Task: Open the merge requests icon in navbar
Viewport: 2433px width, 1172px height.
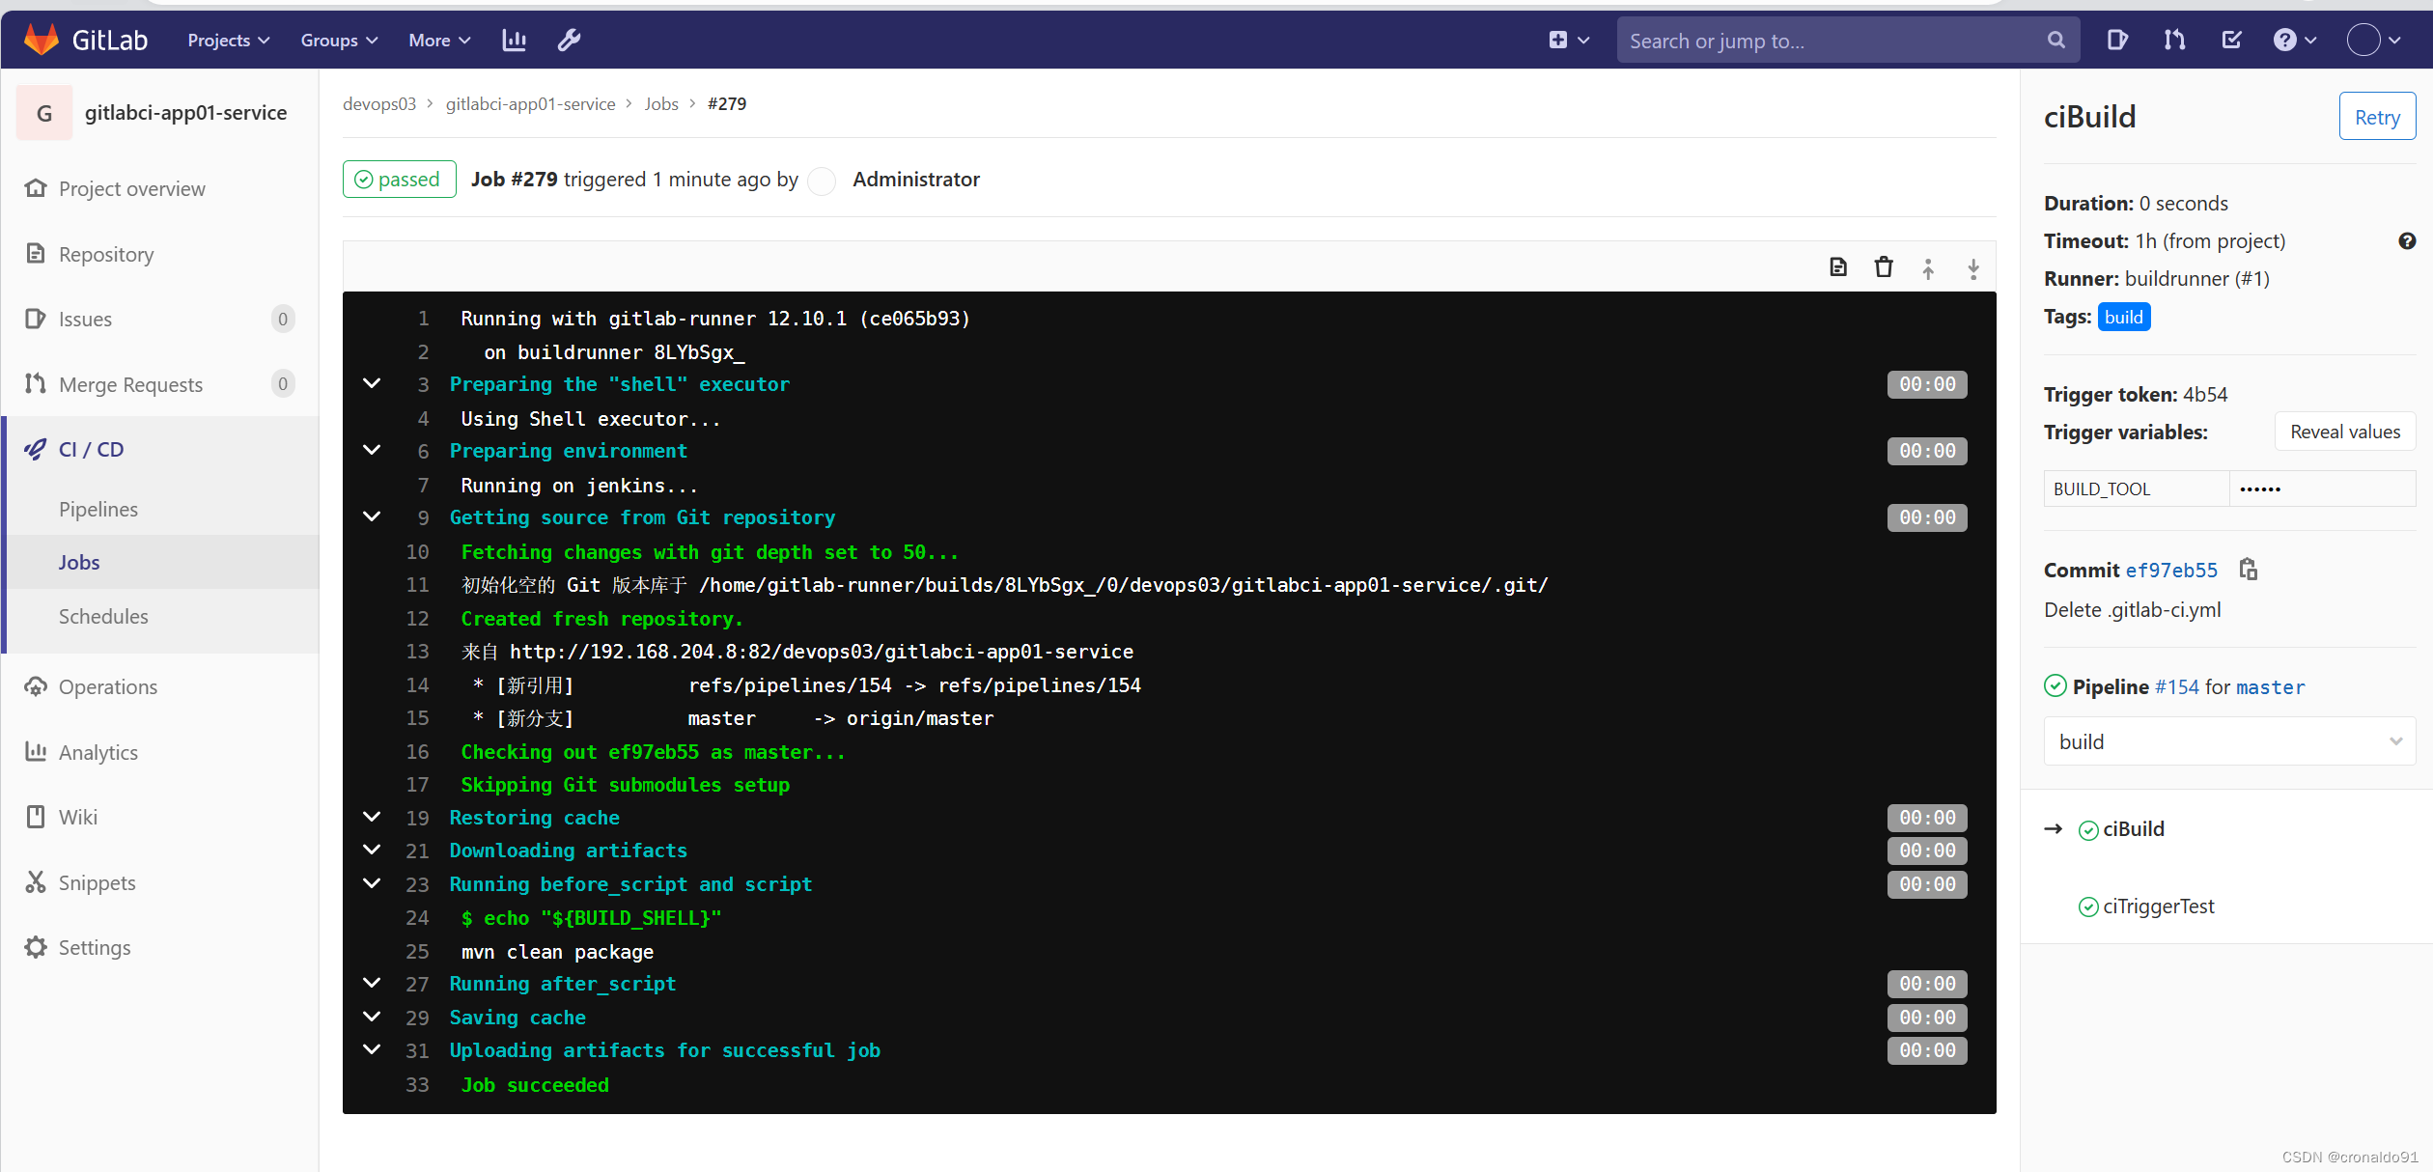Action: click(x=2174, y=41)
